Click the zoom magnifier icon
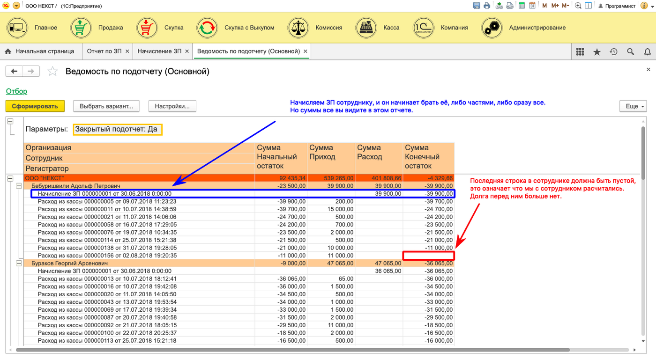This screenshot has height=359, width=656. (578, 6)
